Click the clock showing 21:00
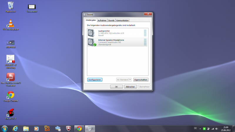The height and width of the screenshot is (132, 235). point(226,128)
